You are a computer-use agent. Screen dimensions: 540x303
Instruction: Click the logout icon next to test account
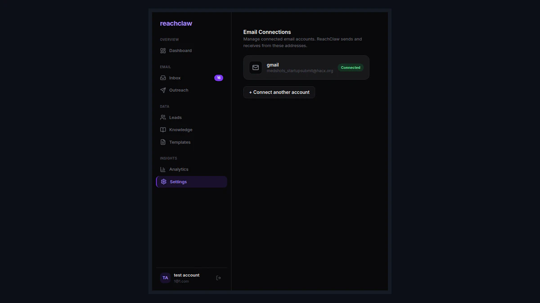pos(218,277)
